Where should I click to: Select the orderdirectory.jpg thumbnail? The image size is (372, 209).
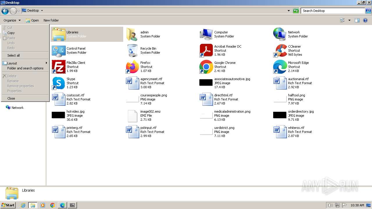click(x=280, y=115)
